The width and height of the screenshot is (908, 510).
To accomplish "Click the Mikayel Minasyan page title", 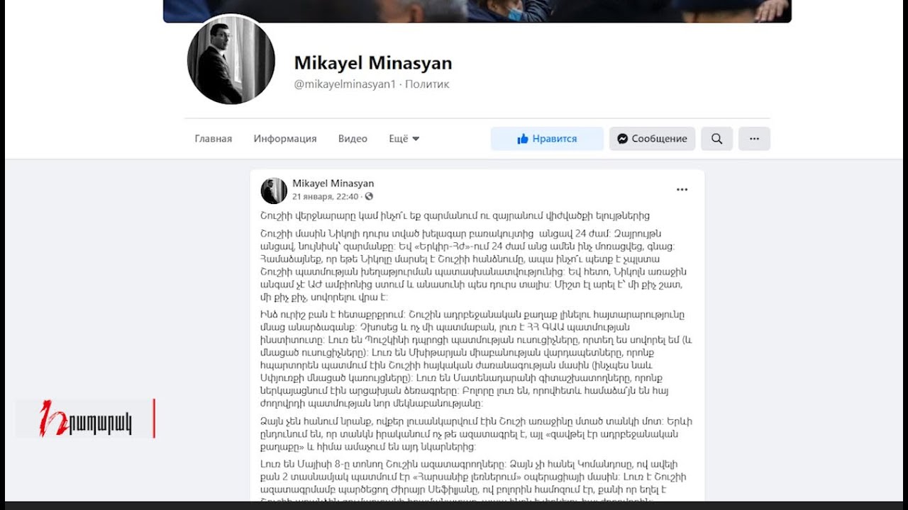I will coord(373,63).
